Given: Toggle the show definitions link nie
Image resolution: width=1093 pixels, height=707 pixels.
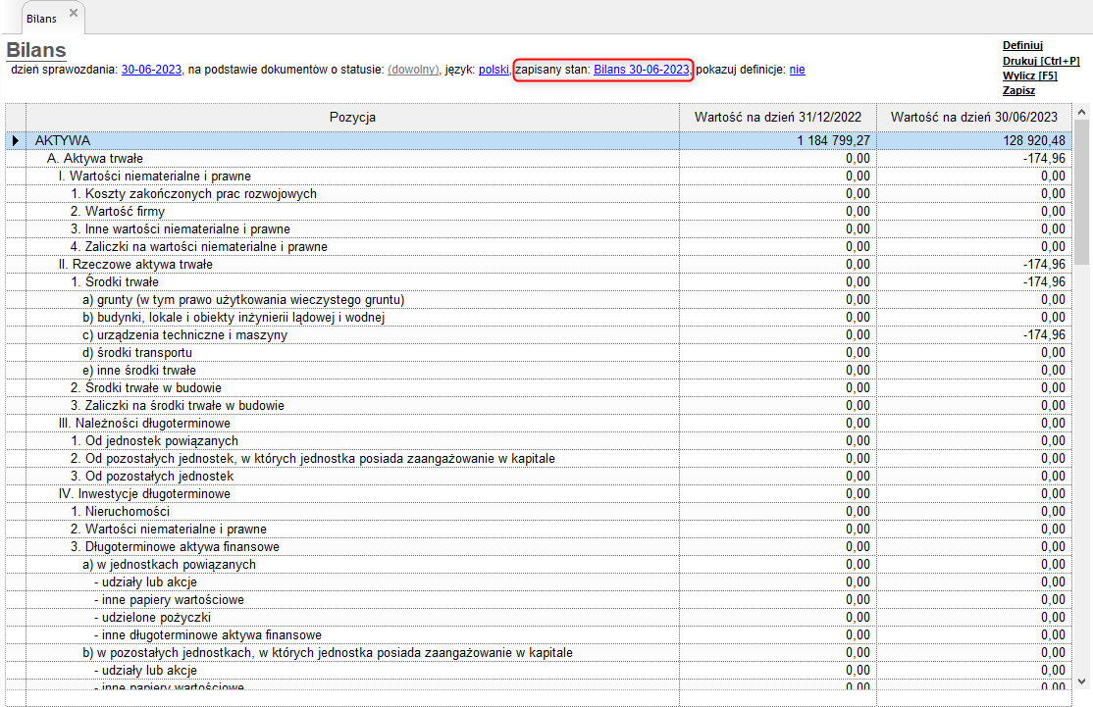Looking at the screenshot, I should 797,70.
